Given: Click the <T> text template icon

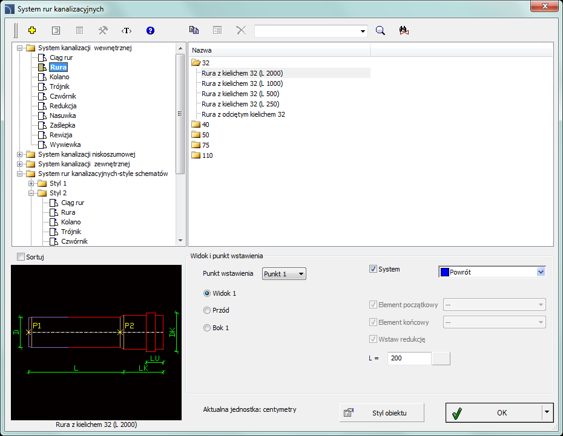Looking at the screenshot, I should point(127,30).
